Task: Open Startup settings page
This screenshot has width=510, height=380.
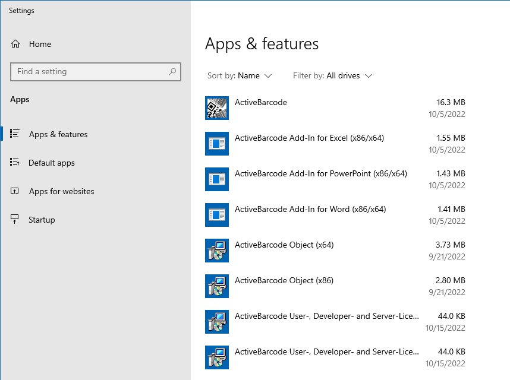Action: (x=96, y=220)
